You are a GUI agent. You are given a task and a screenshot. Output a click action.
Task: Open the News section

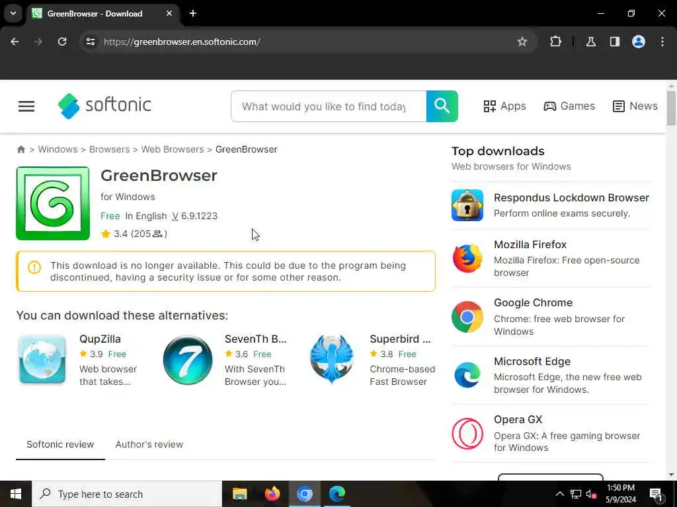coord(635,106)
